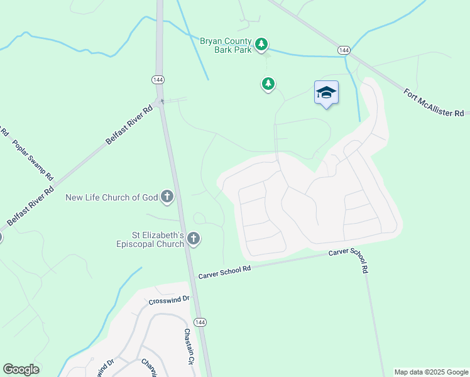Click the New Life Church of God cross pin
The image size is (470, 377).
click(167, 197)
